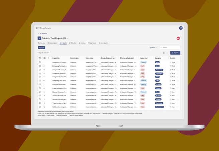Click the user avatar in top header
The height and width of the screenshot is (151, 219).
click(181, 28)
